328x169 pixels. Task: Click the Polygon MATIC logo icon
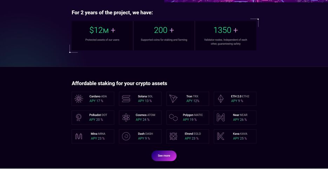[x=174, y=118]
